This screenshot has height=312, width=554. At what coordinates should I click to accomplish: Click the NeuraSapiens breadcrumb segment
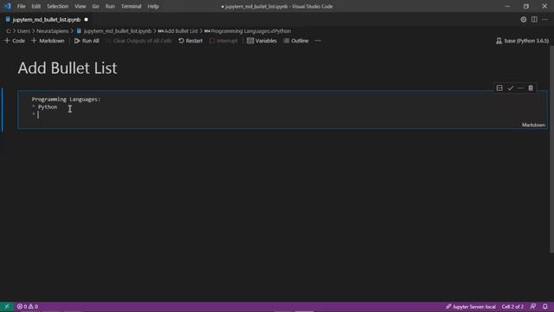(53, 31)
